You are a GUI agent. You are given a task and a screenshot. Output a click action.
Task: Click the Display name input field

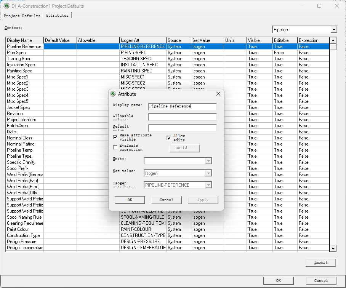pyautogui.click(x=182, y=107)
